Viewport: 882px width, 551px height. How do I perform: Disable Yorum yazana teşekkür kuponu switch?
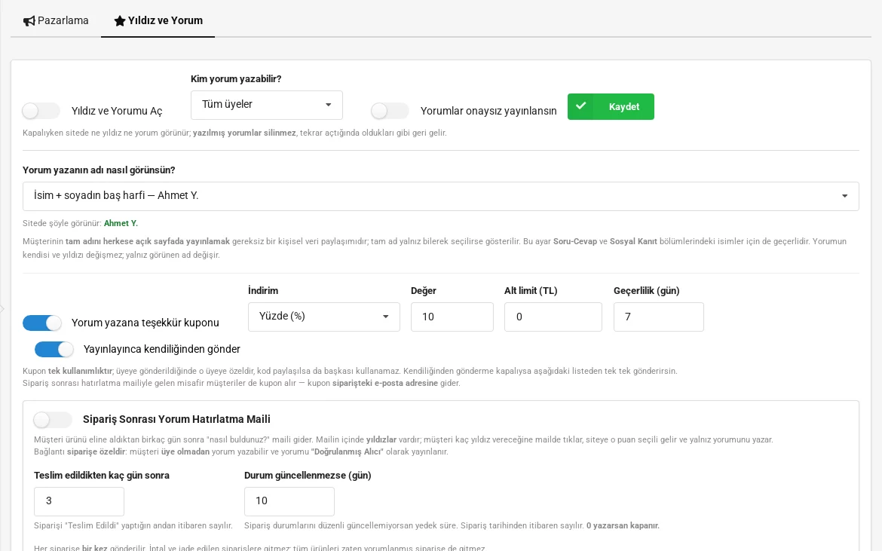point(42,323)
